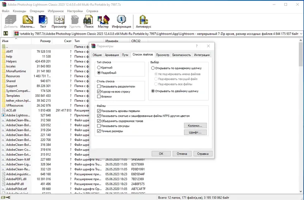This screenshot has width=304, height=200.
Task: Click the Шрифт... button
Action: coord(195,132)
